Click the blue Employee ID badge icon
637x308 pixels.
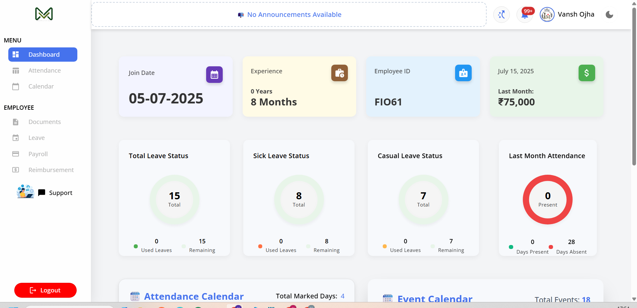click(x=463, y=73)
